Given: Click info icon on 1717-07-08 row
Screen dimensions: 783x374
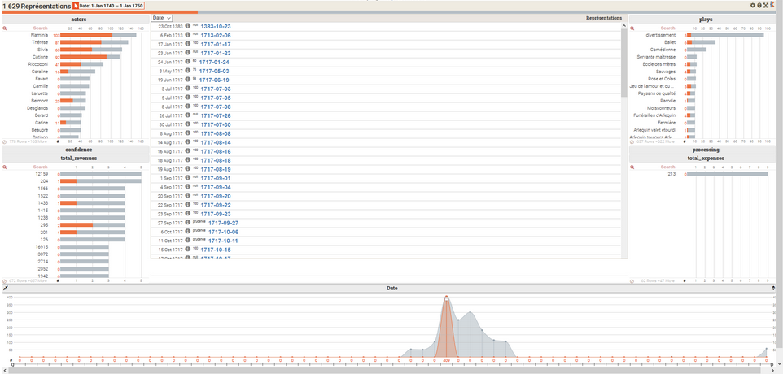Looking at the screenshot, I should [188, 107].
